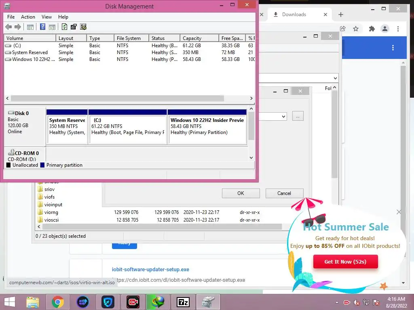This screenshot has height=310, width=414.
Task: Click the Settings icon with gear in toolbar
Action: [x=83, y=27]
